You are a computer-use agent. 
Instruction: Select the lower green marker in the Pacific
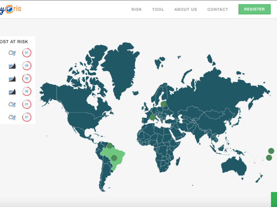[x=269, y=158]
